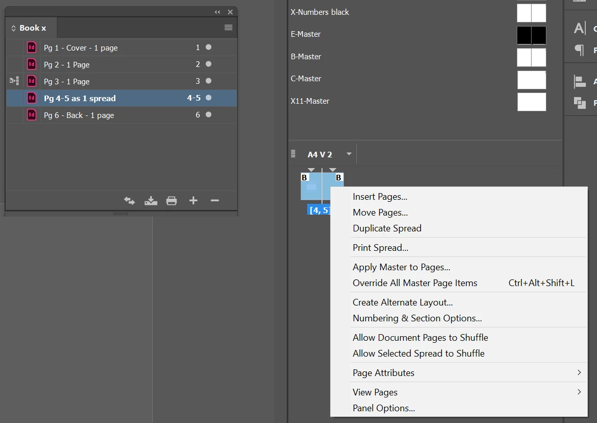
Task: Click Pg 1 - Cover - 1 page row
Action: (122, 48)
